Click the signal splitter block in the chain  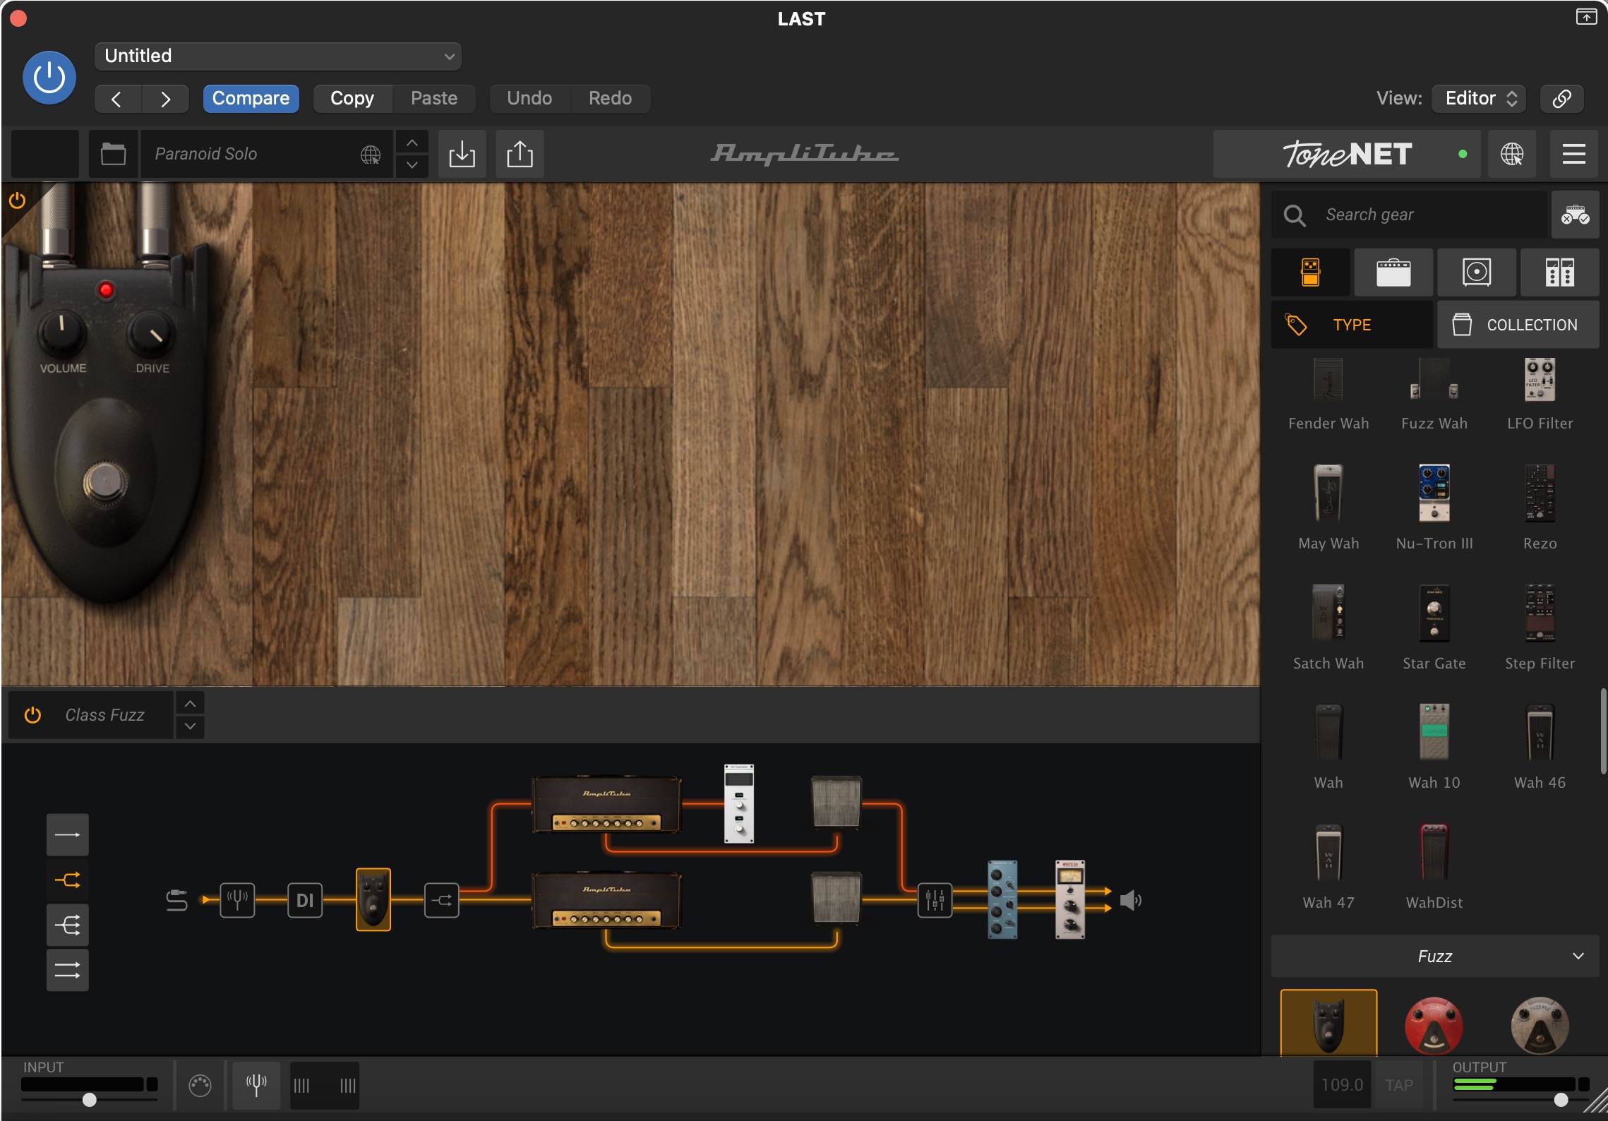442,900
